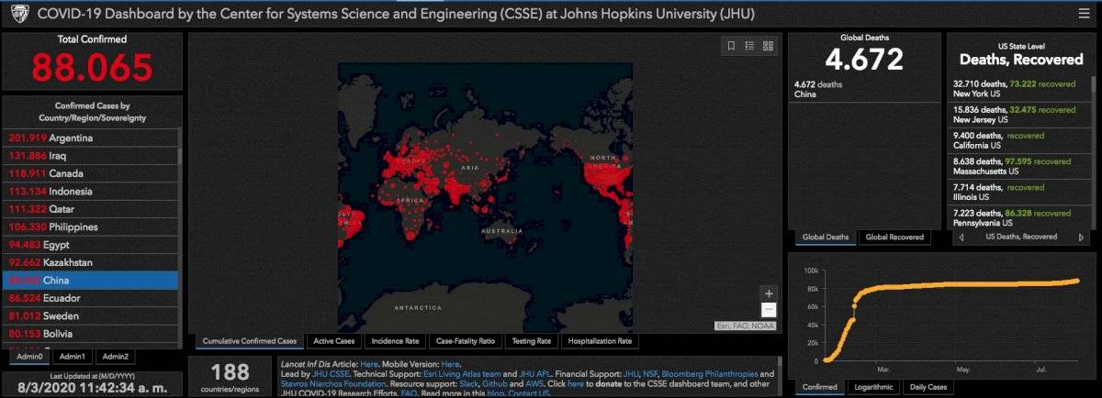Select Incidence Rate map tab
The width and height of the screenshot is (1102, 398).
[x=395, y=341]
